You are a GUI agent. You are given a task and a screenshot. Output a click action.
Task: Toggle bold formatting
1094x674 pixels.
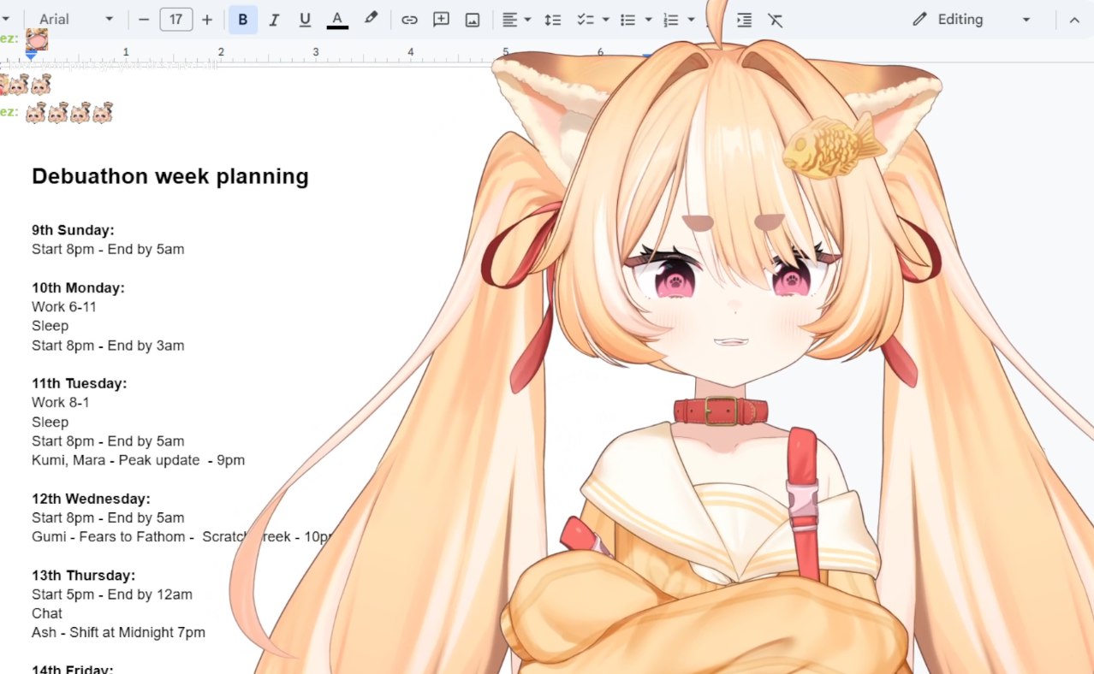click(243, 20)
